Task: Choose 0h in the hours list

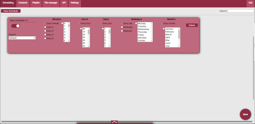Action: click(x=85, y=29)
